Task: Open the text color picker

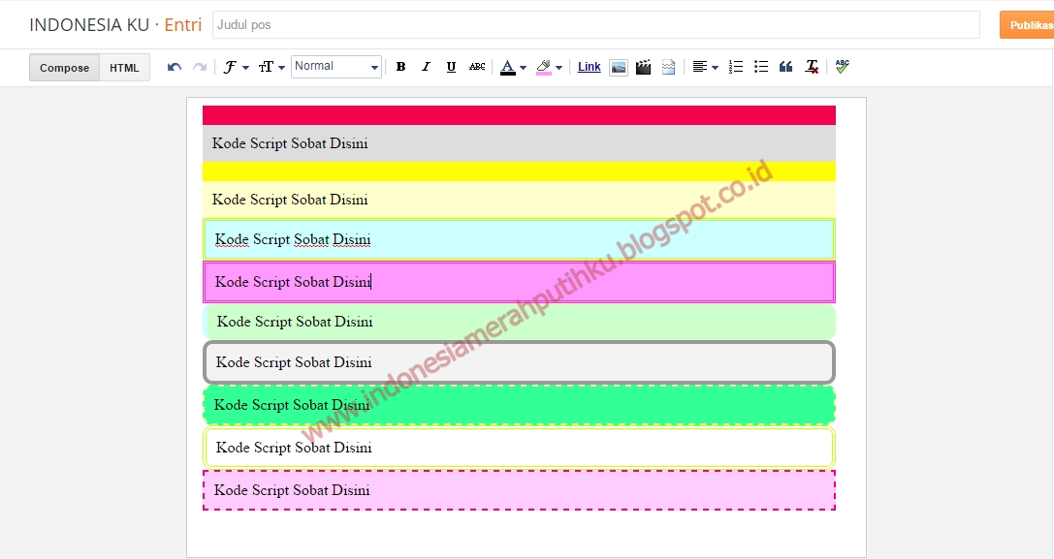Action: click(513, 67)
